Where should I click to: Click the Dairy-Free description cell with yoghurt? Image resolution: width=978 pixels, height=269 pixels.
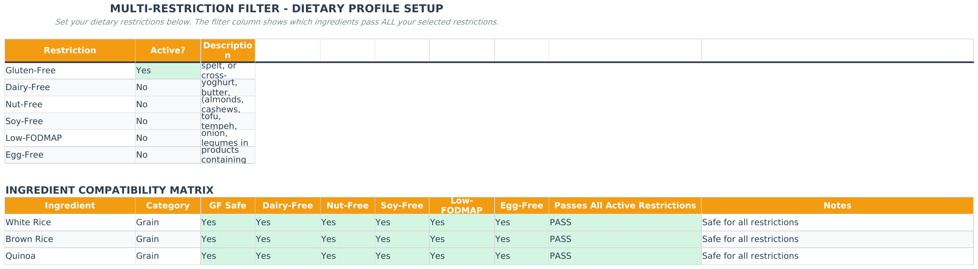pos(228,88)
